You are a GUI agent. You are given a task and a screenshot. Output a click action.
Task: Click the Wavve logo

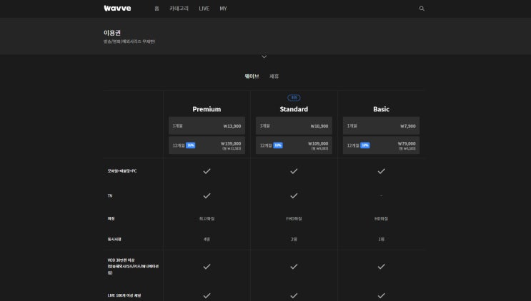(117, 9)
